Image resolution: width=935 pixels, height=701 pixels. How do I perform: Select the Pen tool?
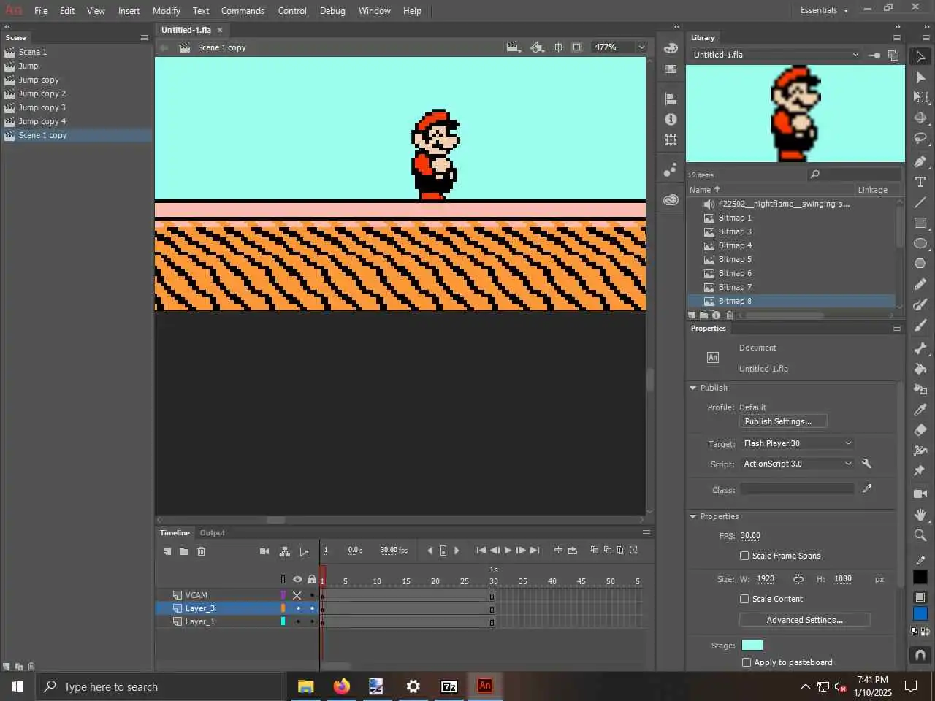920,161
